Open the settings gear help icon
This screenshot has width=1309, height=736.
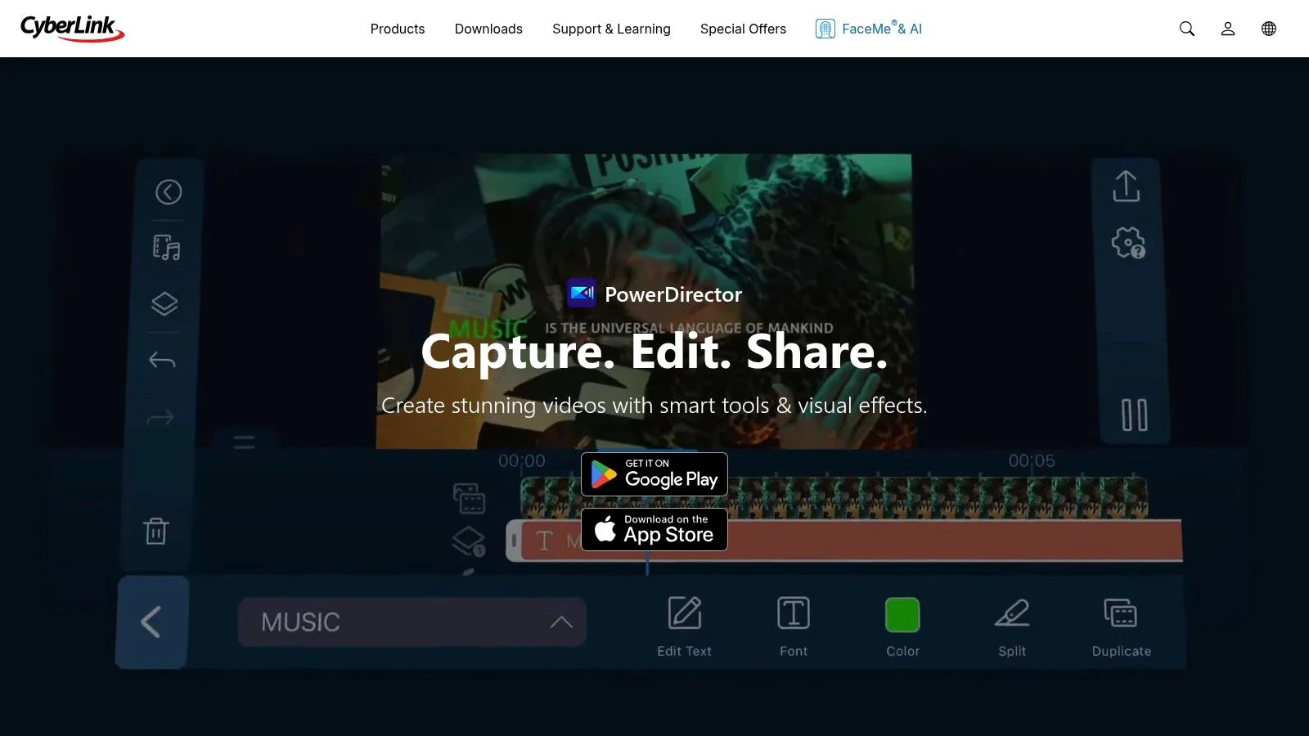(x=1128, y=243)
